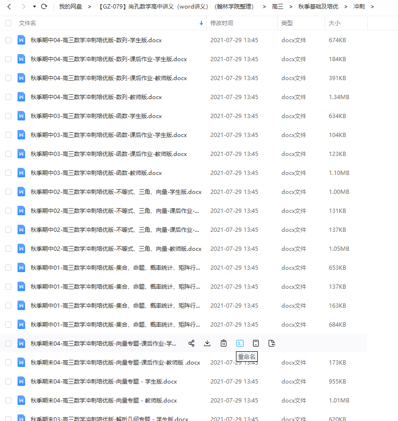The height and width of the screenshot is (421, 398).
Task: Download the hovered 向量专题-课后作业 file
Action: click(207, 343)
